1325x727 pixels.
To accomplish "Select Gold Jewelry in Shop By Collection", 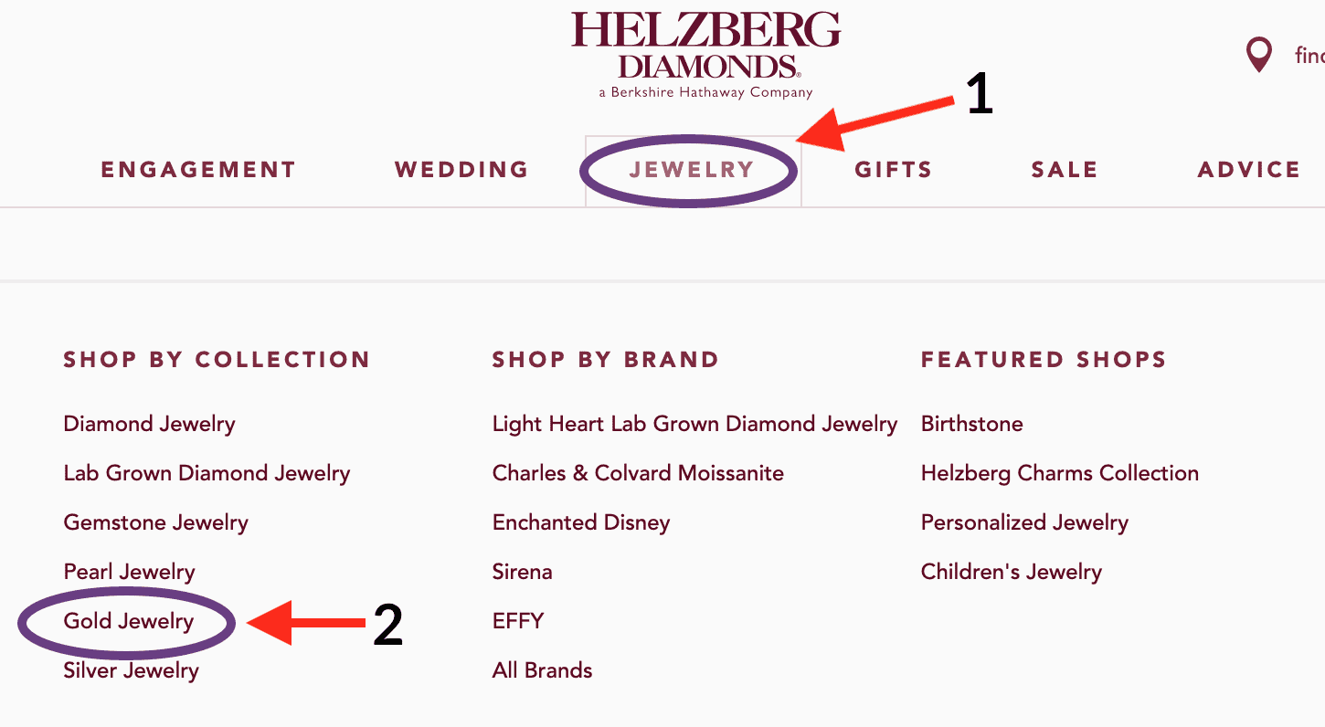I will [x=128, y=620].
